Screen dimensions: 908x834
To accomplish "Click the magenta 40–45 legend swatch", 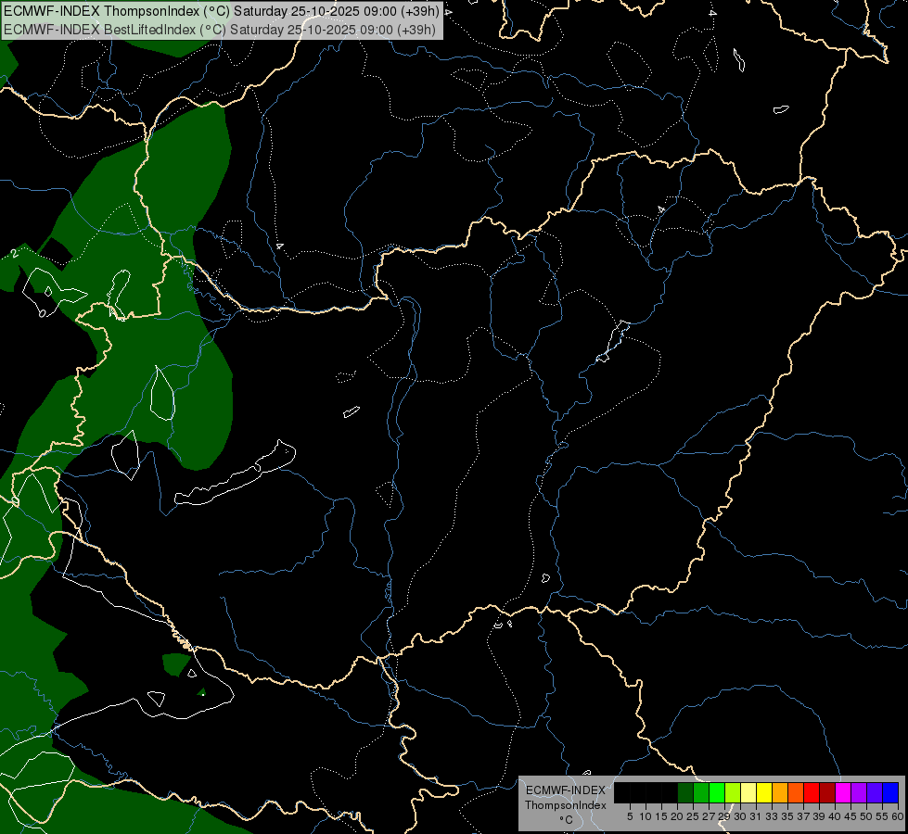I will coord(843,792).
